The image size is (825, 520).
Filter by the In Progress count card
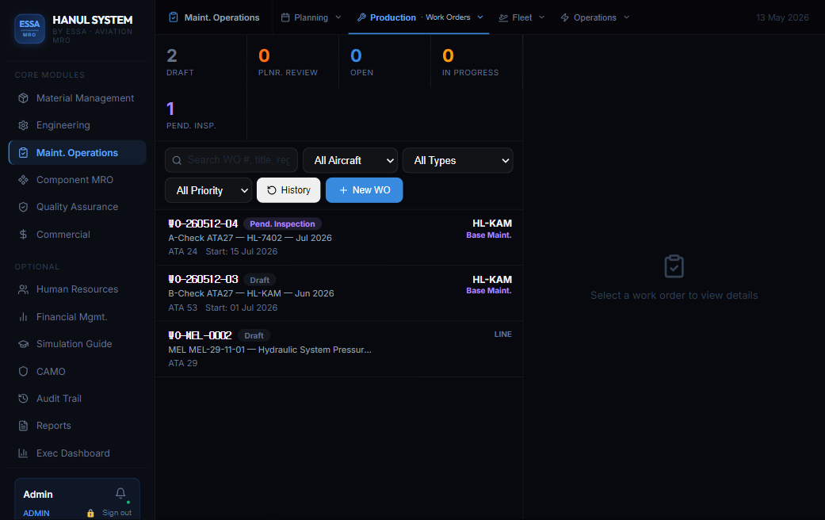pyautogui.click(x=476, y=62)
